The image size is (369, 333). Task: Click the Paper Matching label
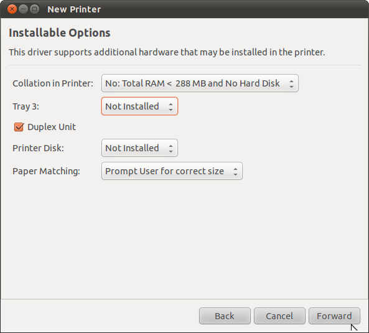(x=47, y=171)
